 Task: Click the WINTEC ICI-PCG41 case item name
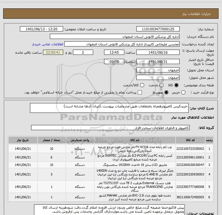click(x=135, y=158)
